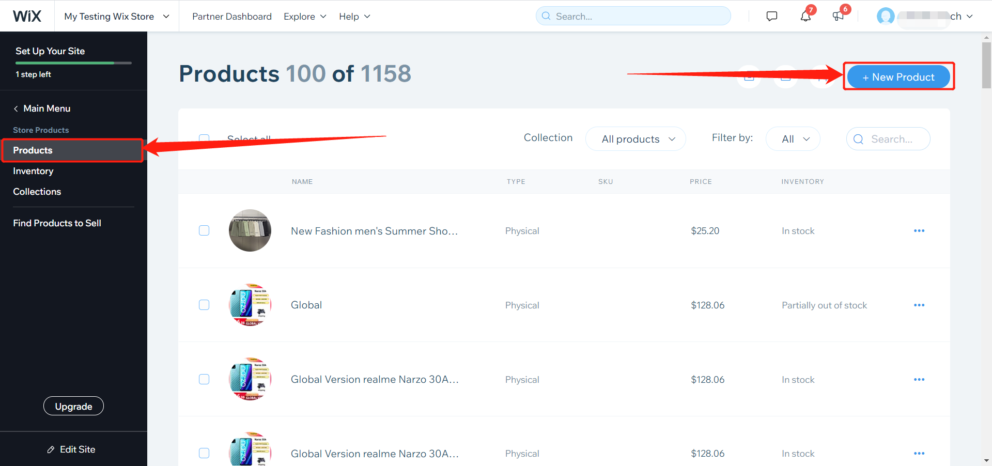Click the PRICE column header
The height and width of the screenshot is (466, 992).
701,181
